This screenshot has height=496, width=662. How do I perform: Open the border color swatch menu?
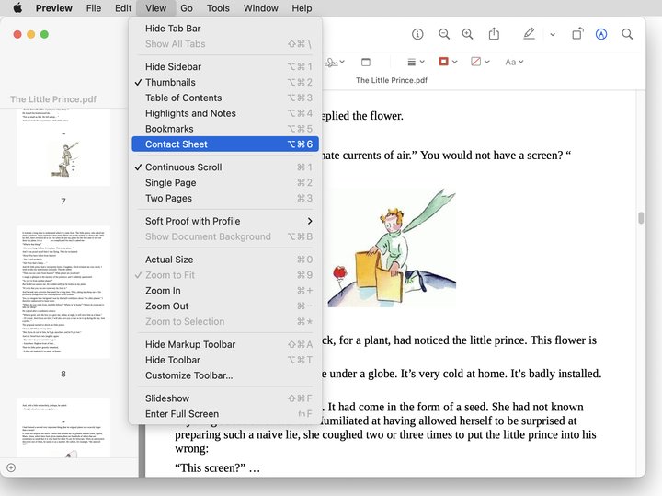tap(448, 62)
